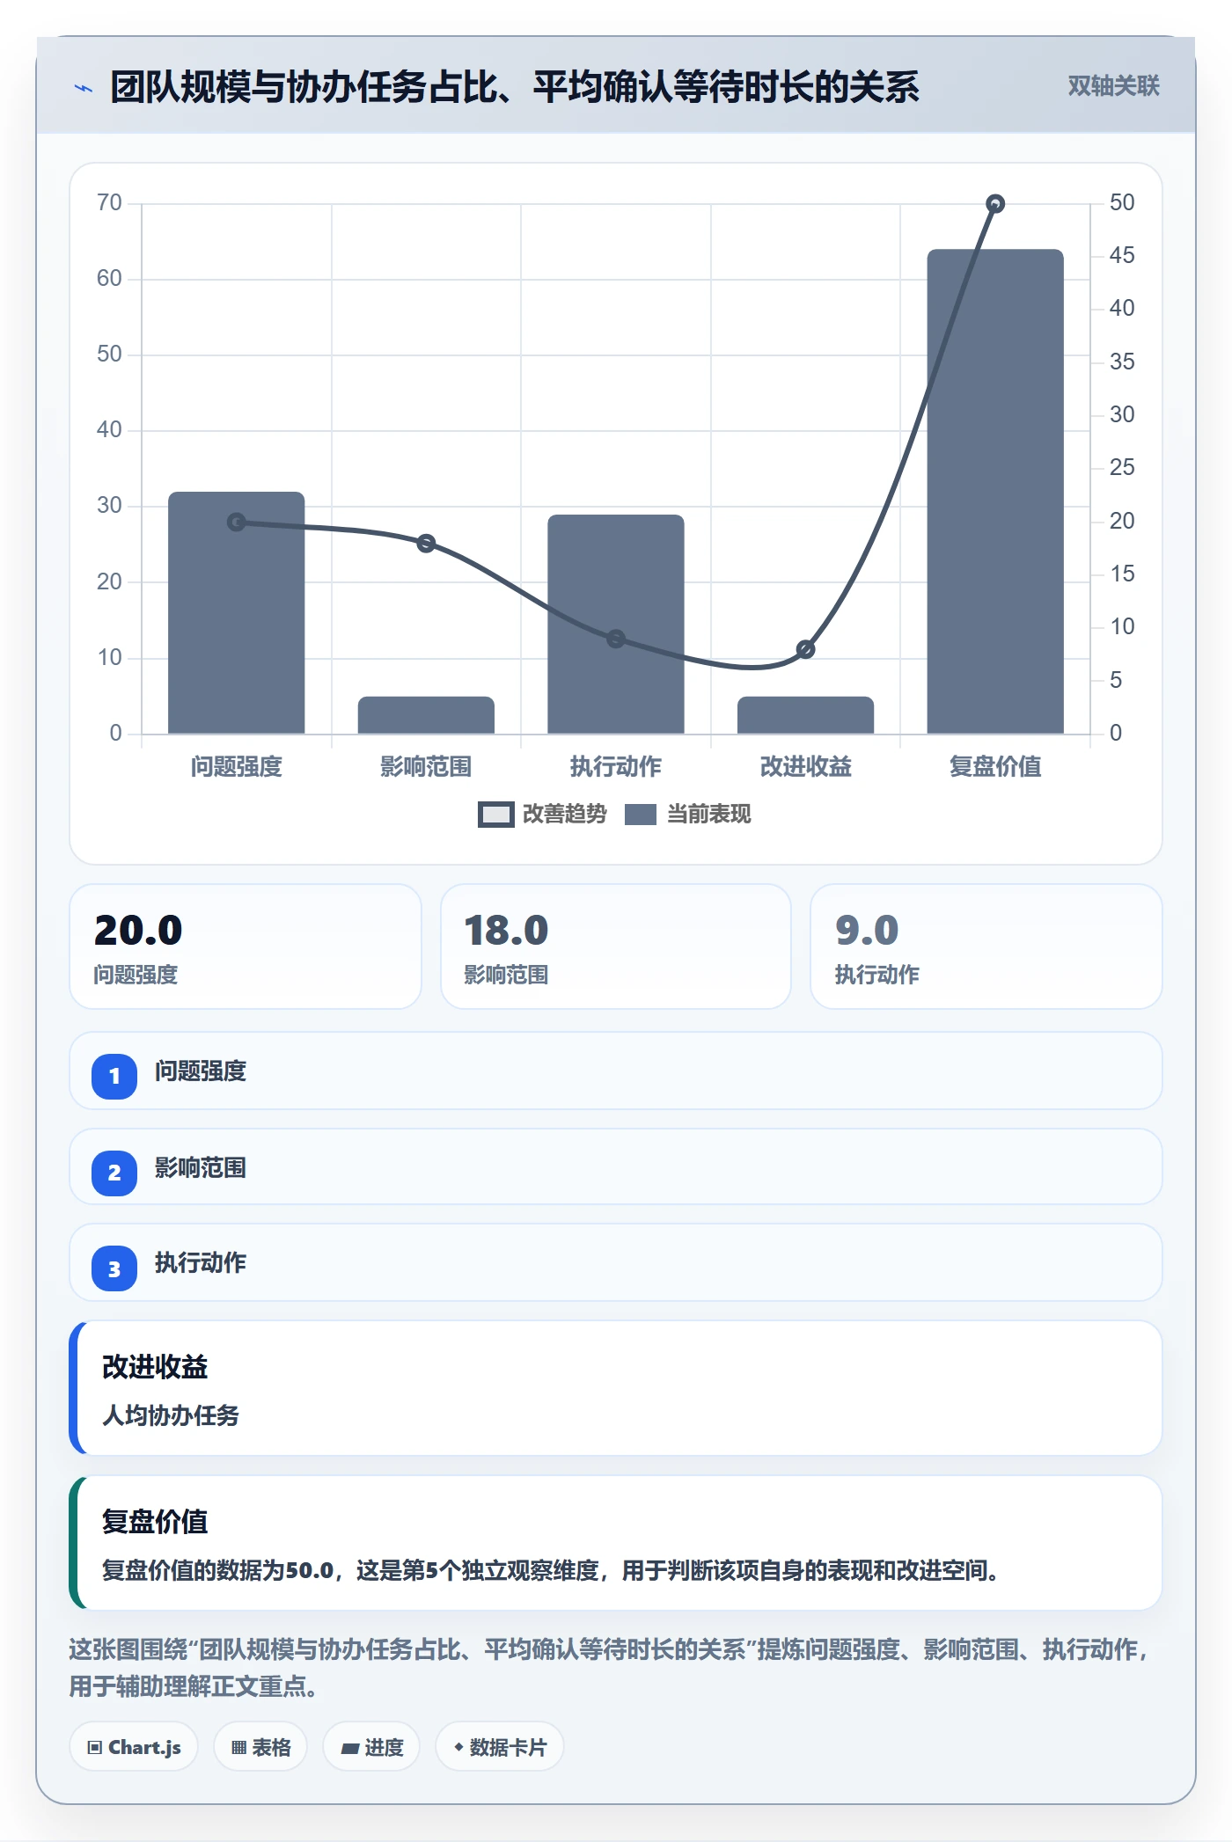Click the 执行动作 x-axis label
1232x1842 pixels.
point(616,767)
